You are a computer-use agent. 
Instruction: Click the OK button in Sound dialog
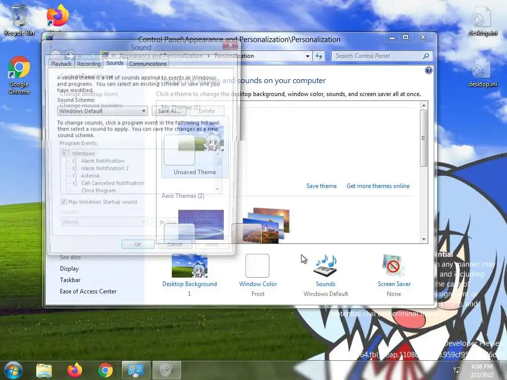tap(138, 244)
